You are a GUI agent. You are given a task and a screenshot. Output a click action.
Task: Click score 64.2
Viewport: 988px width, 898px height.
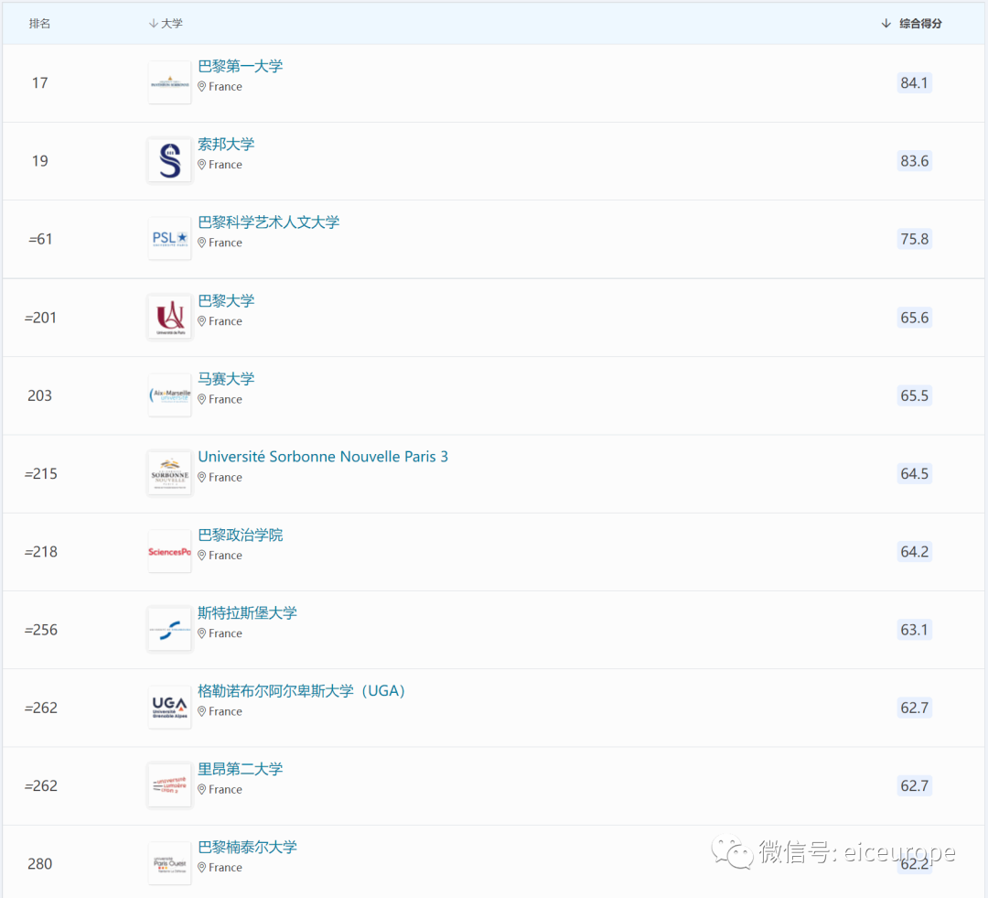[914, 552]
